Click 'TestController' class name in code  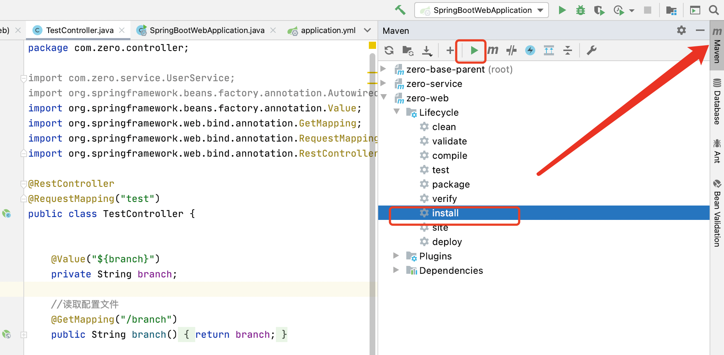coord(143,214)
